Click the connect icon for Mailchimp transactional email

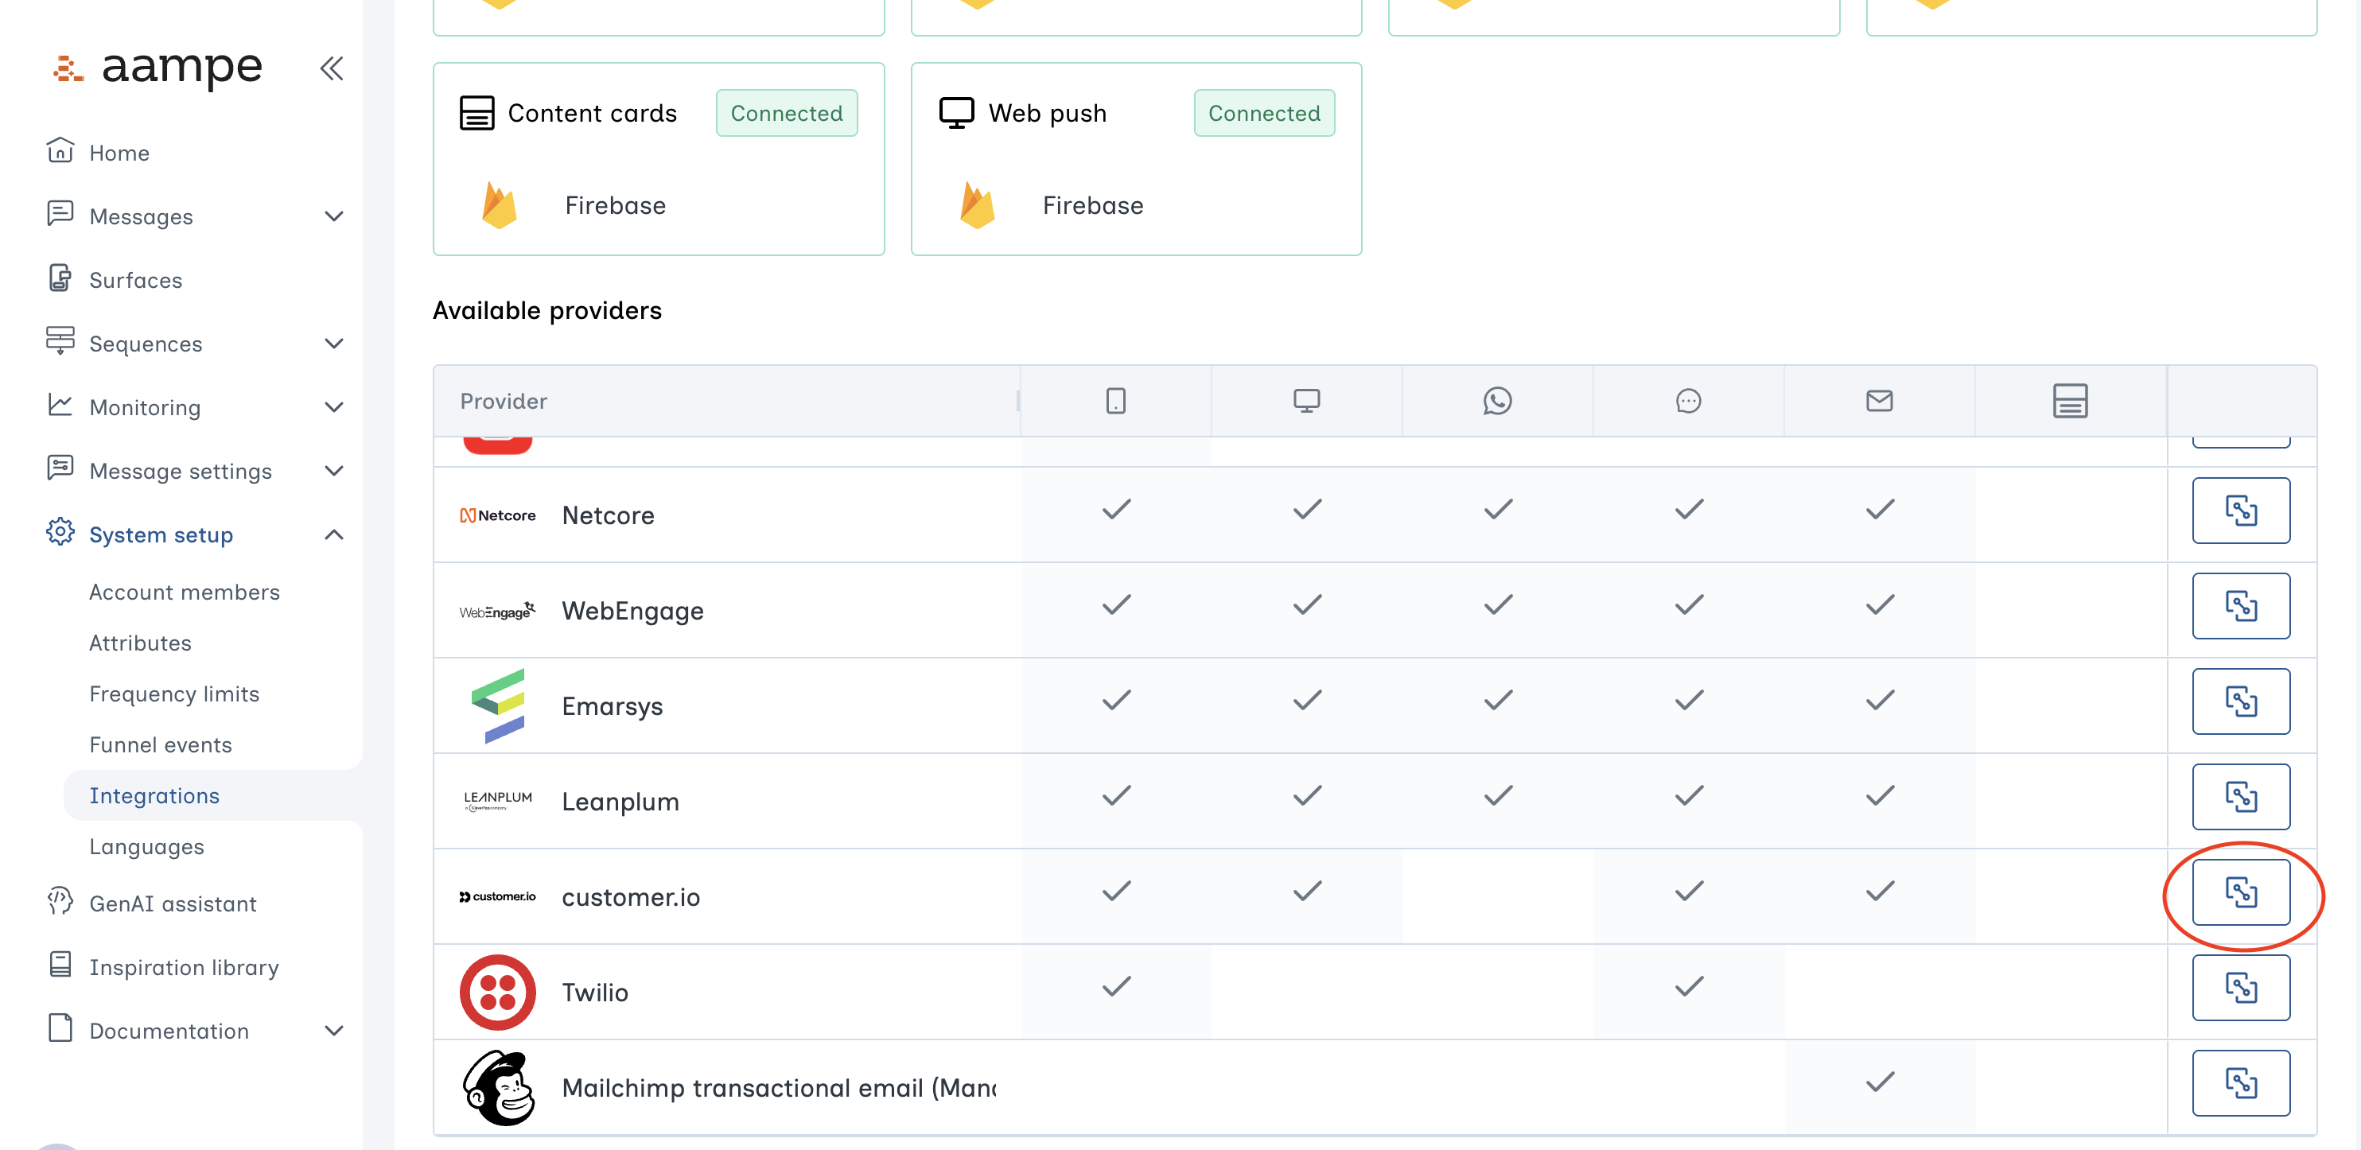2242,1082
